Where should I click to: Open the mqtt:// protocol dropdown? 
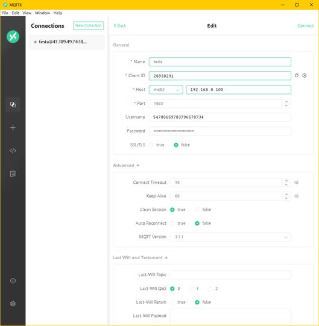coord(166,90)
